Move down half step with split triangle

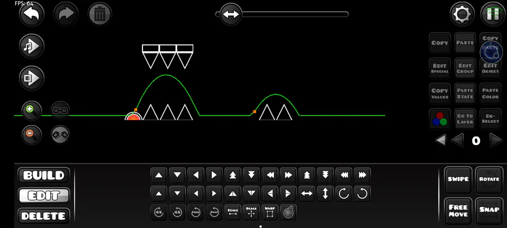[251, 194]
